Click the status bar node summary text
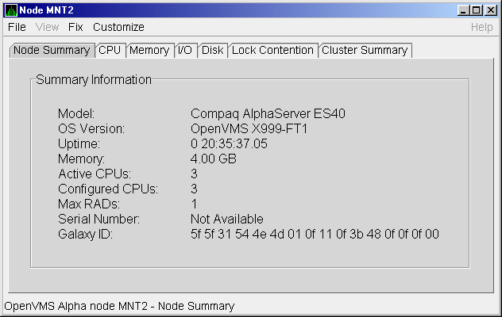Image resolution: width=502 pixels, height=317 pixels. pos(119,305)
